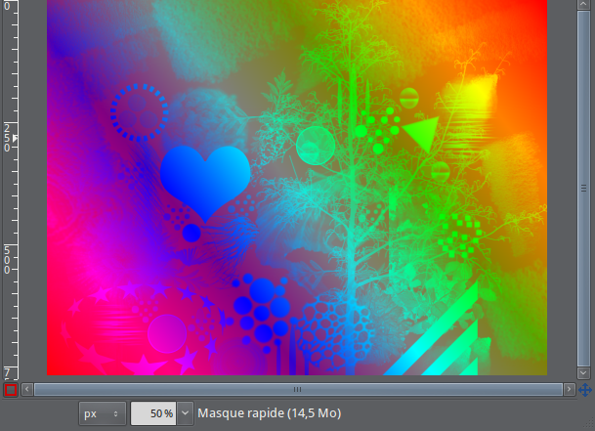The width and height of the screenshot is (595, 431).
Task: Expand the zoom level dropdown arrow
Action: click(x=186, y=413)
